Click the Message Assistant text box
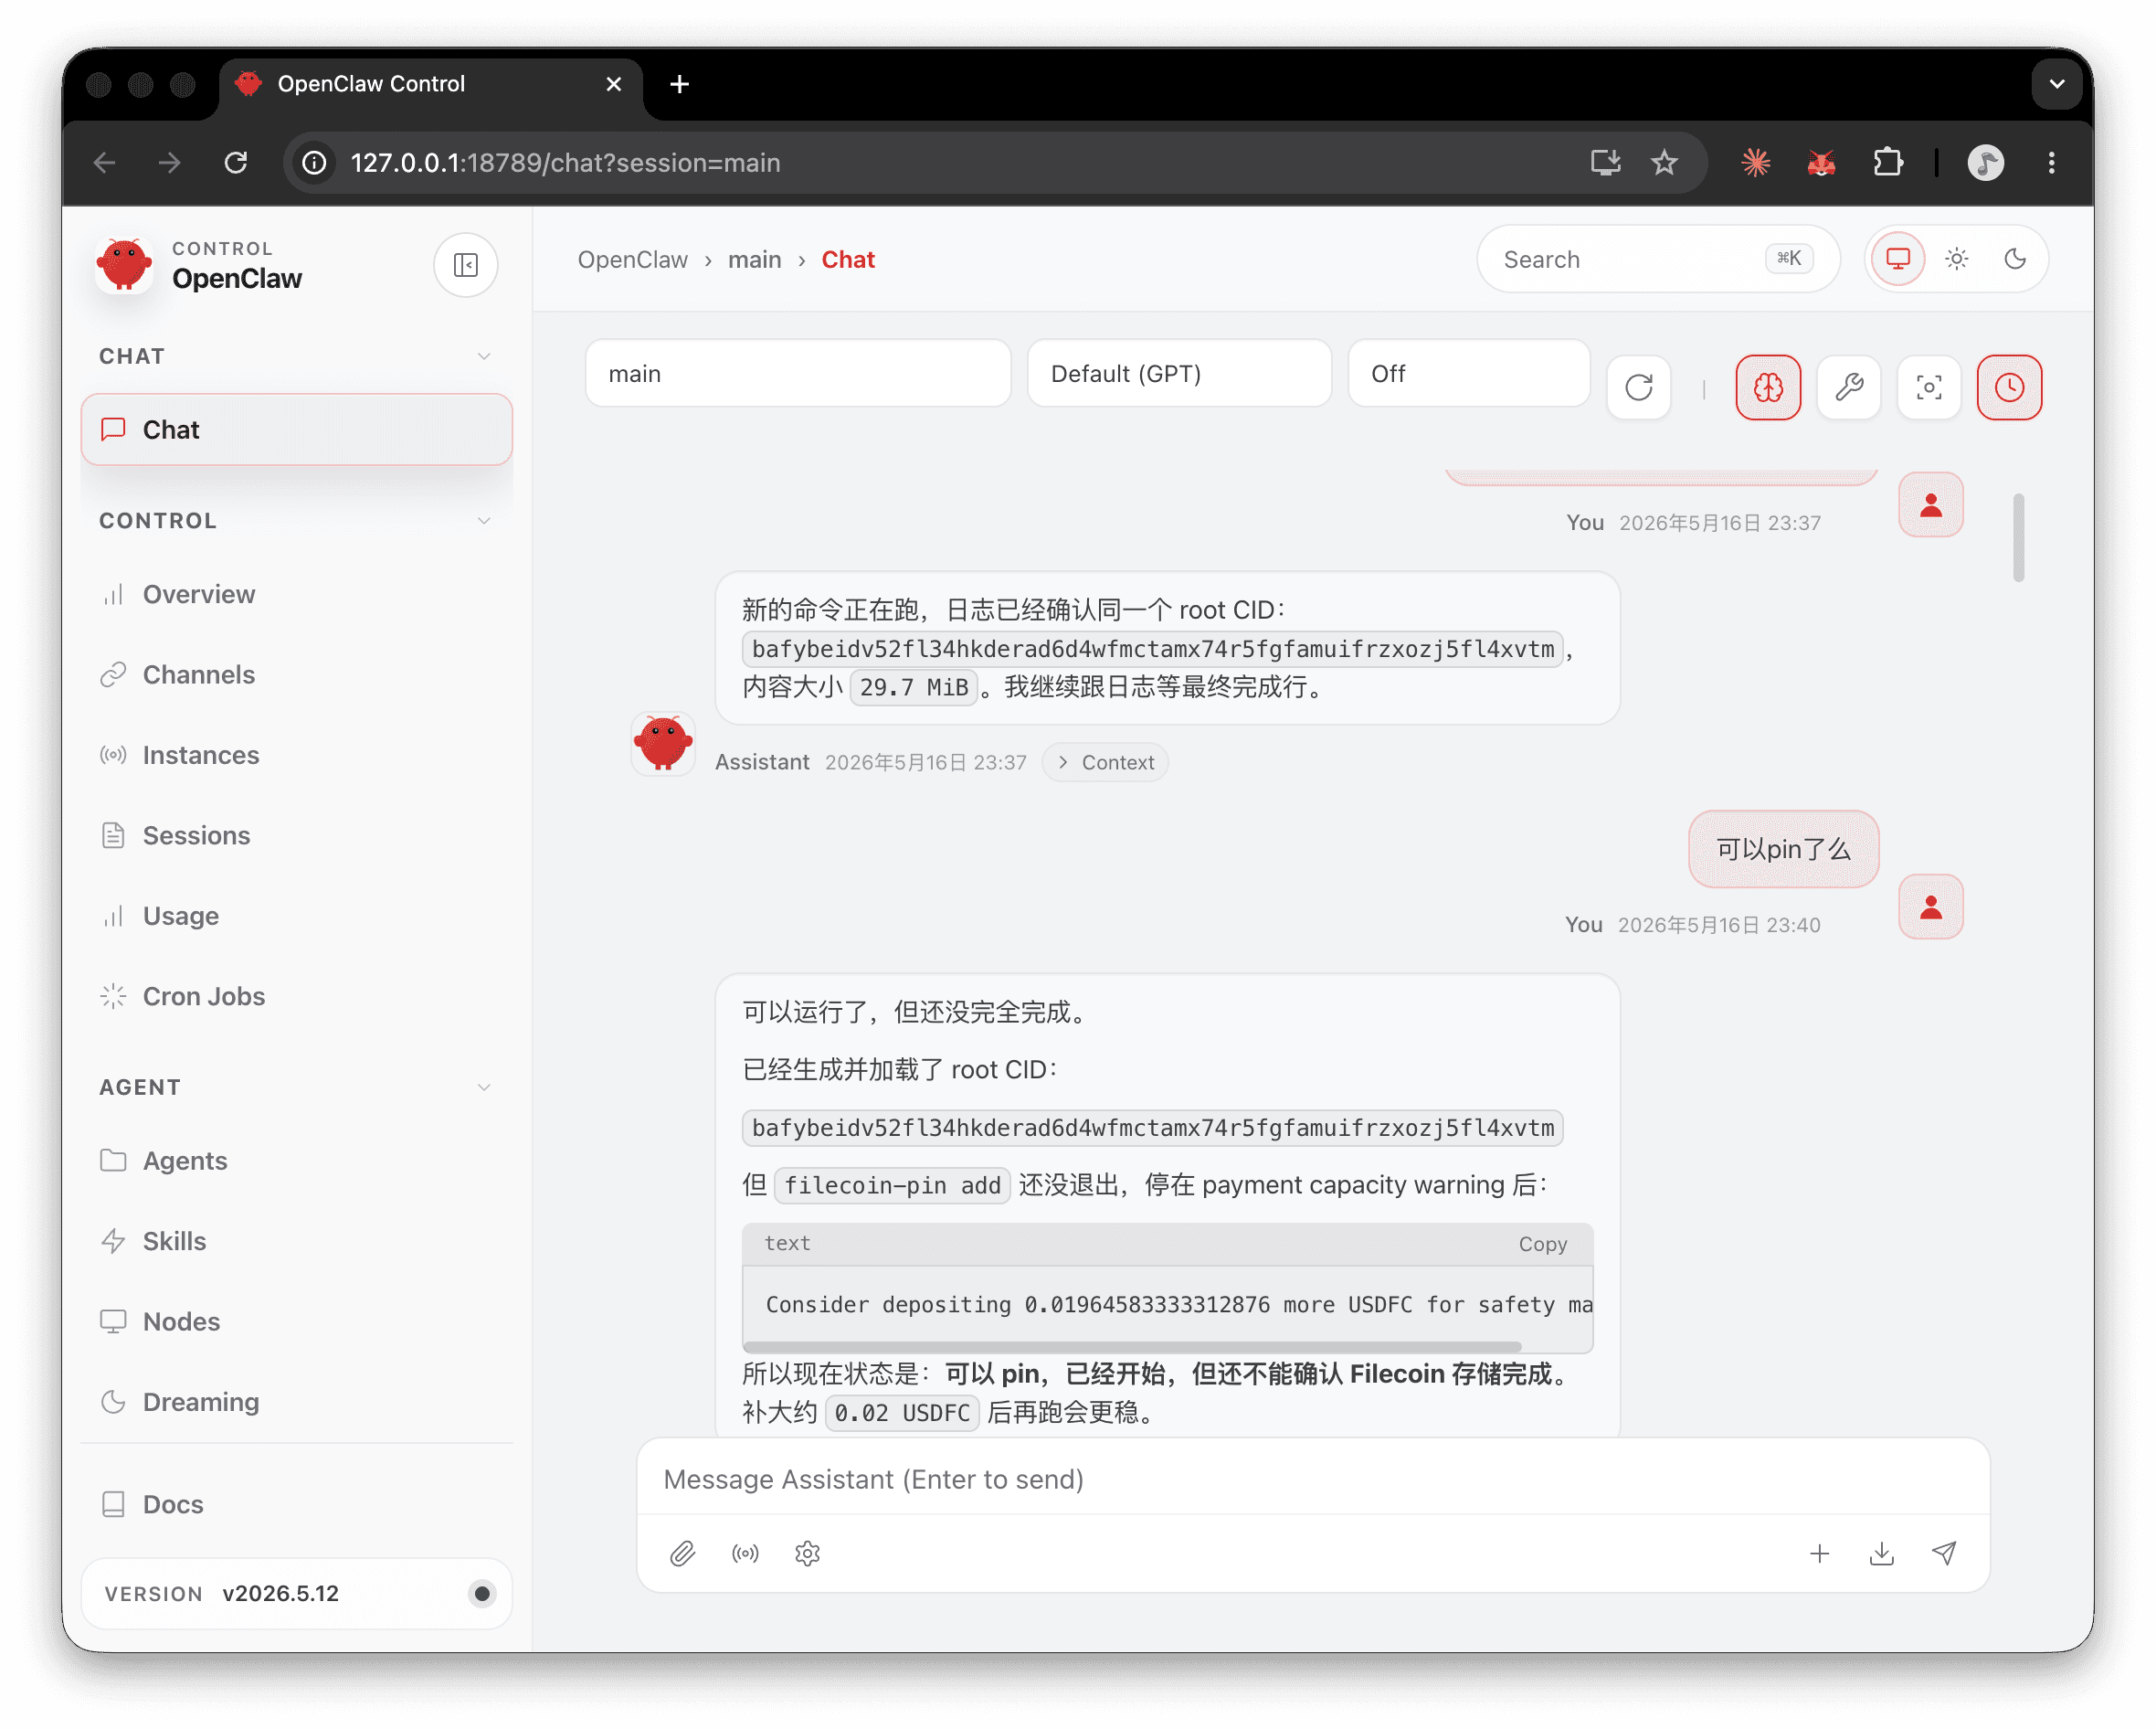This screenshot has width=2156, height=1729. [x=1312, y=1479]
